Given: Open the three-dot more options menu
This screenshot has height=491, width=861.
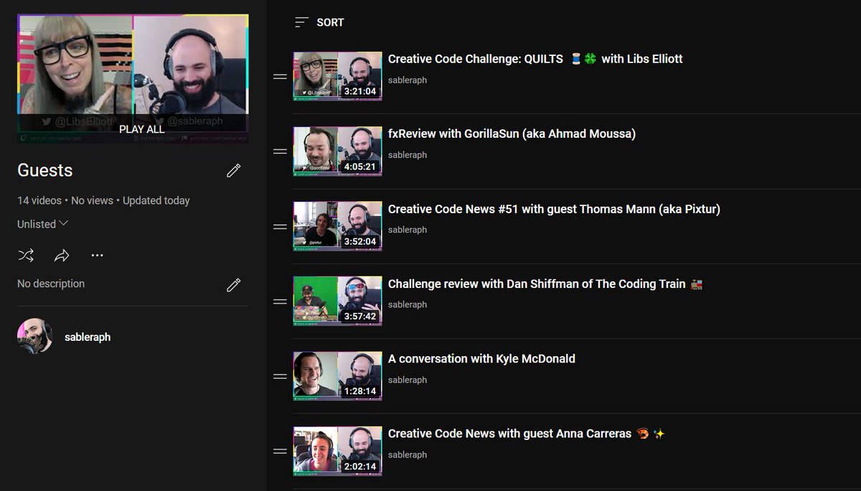Looking at the screenshot, I should (x=98, y=255).
